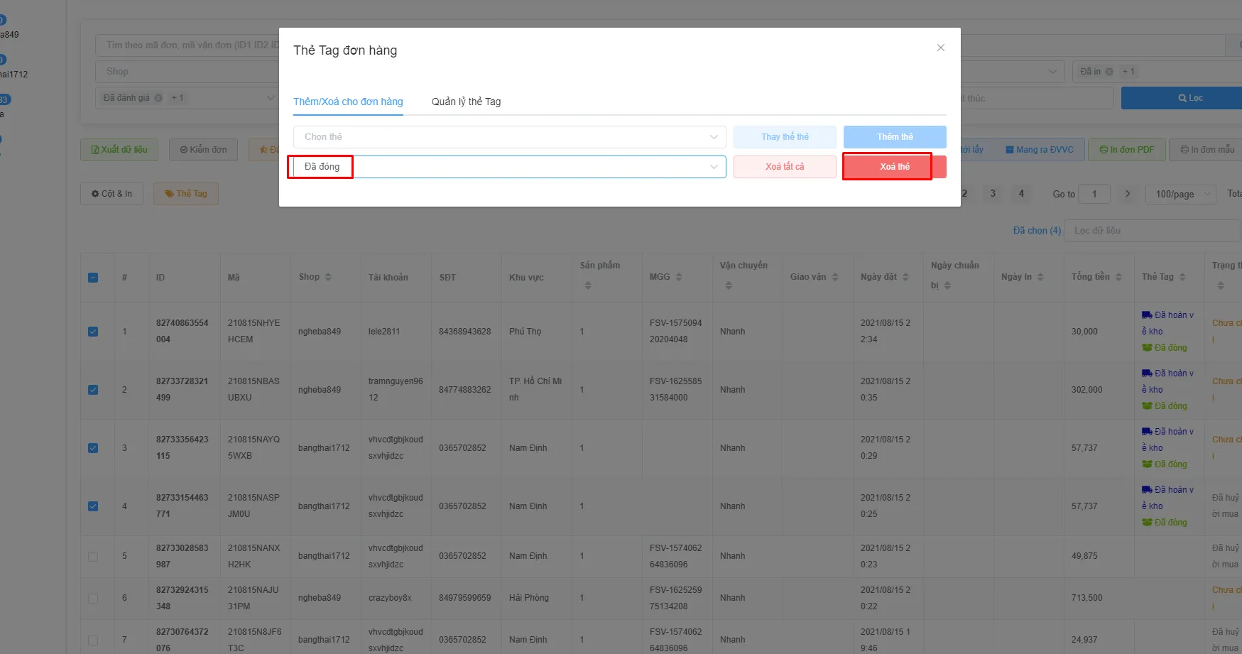This screenshot has width=1242, height=654.
Task: Click the Lọc dữ liệu filter field
Action: [1152, 231]
